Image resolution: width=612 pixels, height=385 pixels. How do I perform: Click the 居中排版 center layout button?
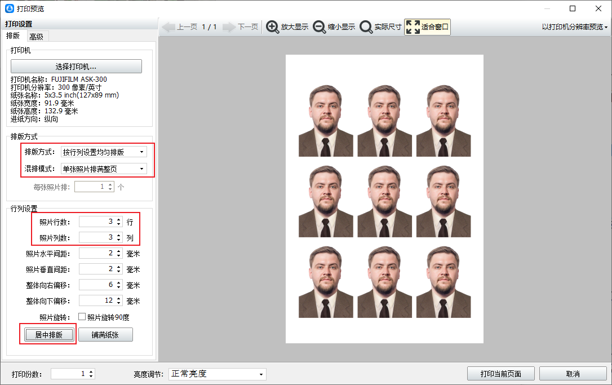tap(48, 335)
